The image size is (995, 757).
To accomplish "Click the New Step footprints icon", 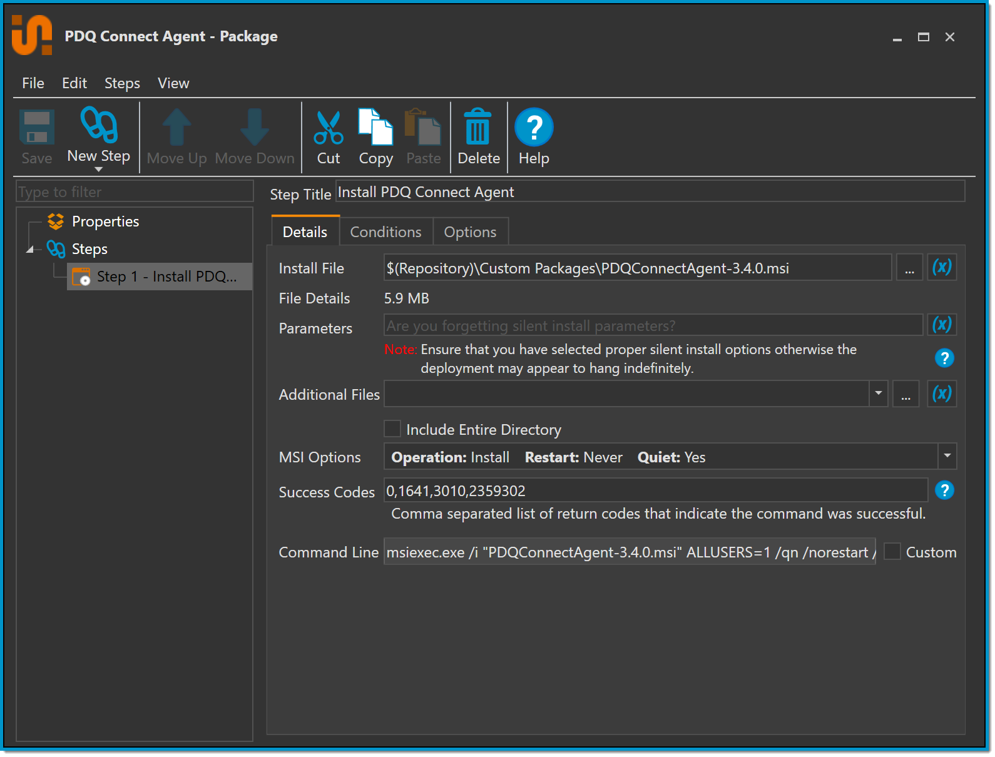I will point(99,124).
